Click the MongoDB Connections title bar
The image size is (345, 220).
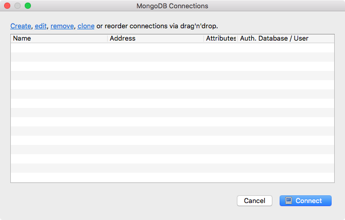point(172,6)
